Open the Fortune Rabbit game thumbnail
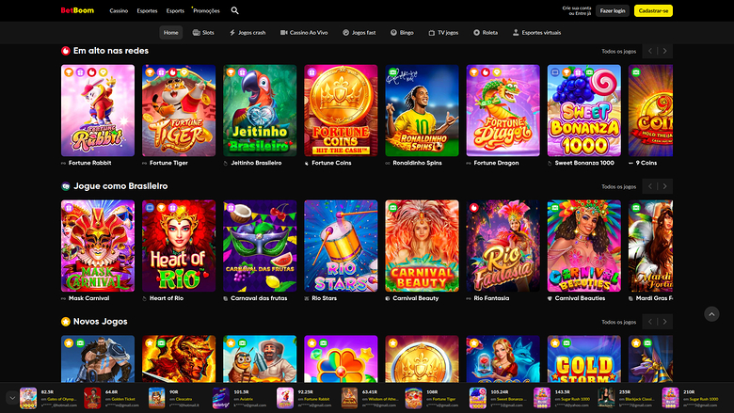 [98, 110]
